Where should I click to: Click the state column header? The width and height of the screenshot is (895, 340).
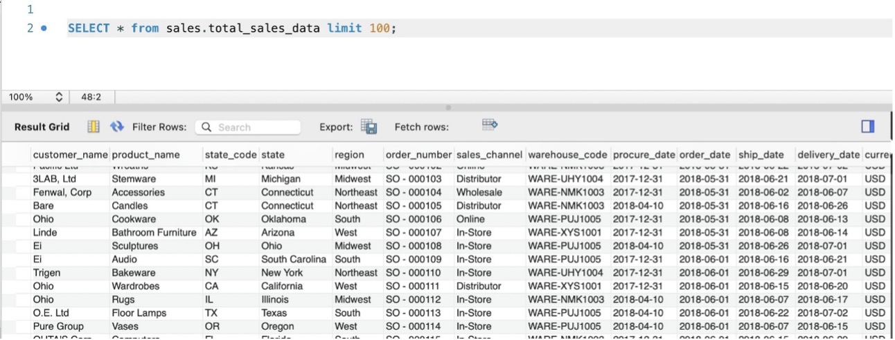(x=273, y=154)
